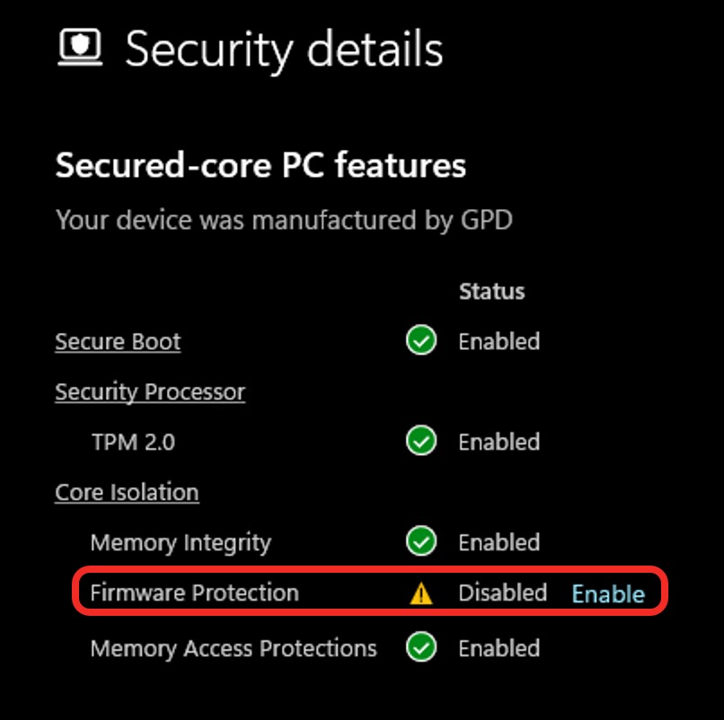The width and height of the screenshot is (724, 720).
Task: Click the Memory Access Protections label
Action: [234, 648]
